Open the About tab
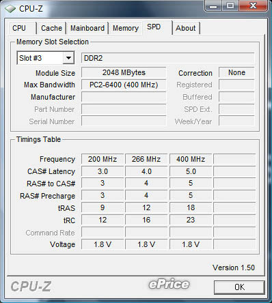The height and width of the screenshot is (303, 272). click(186, 28)
